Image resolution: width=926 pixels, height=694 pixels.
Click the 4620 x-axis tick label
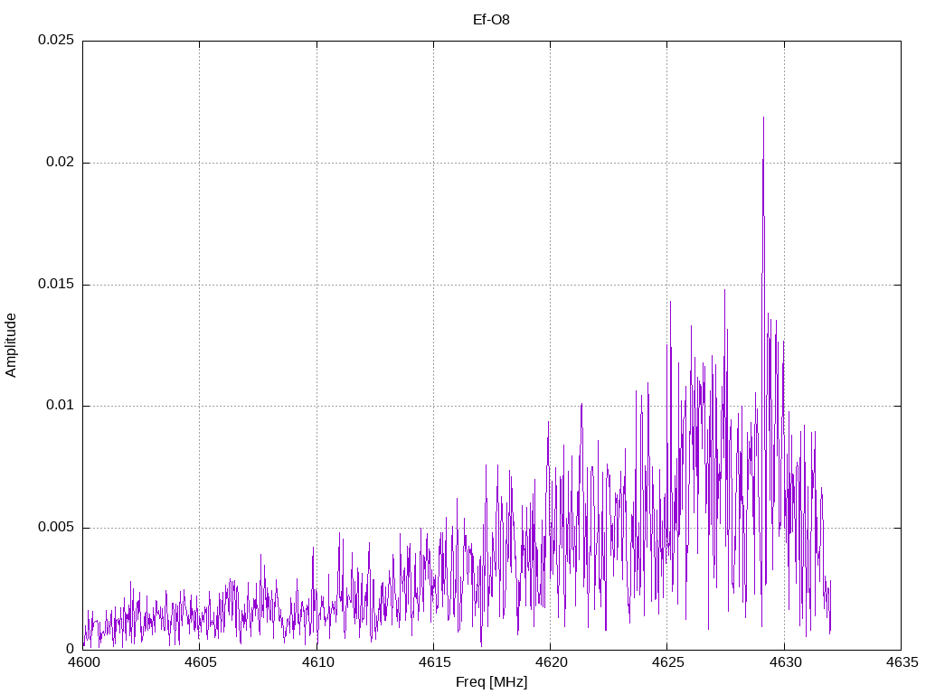(551, 662)
